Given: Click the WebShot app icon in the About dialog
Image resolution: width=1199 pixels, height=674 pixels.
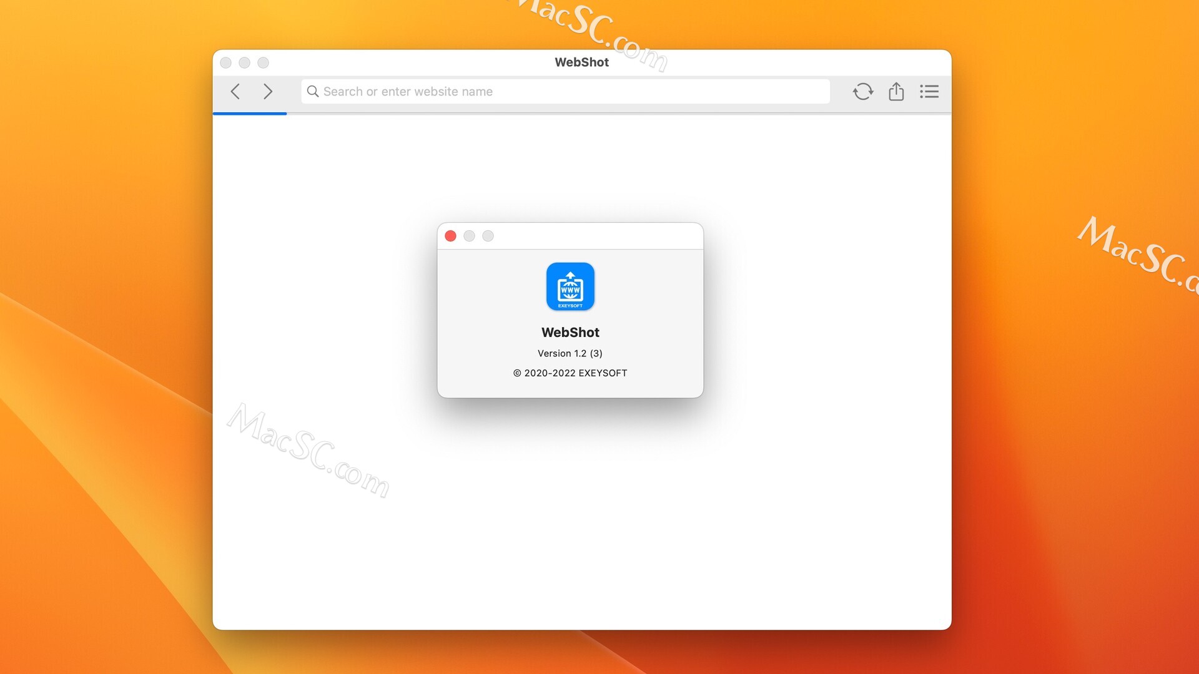Looking at the screenshot, I should [x=570, y=286].
